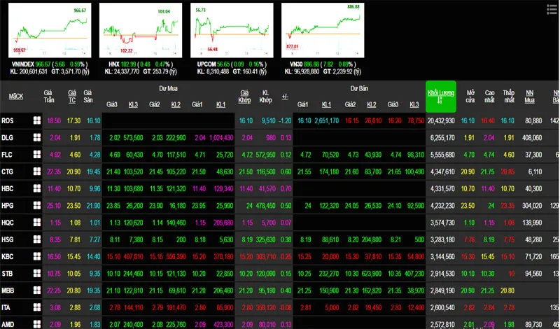
Task: Open the grid icon in ROS row
Action: coord(37,120)
